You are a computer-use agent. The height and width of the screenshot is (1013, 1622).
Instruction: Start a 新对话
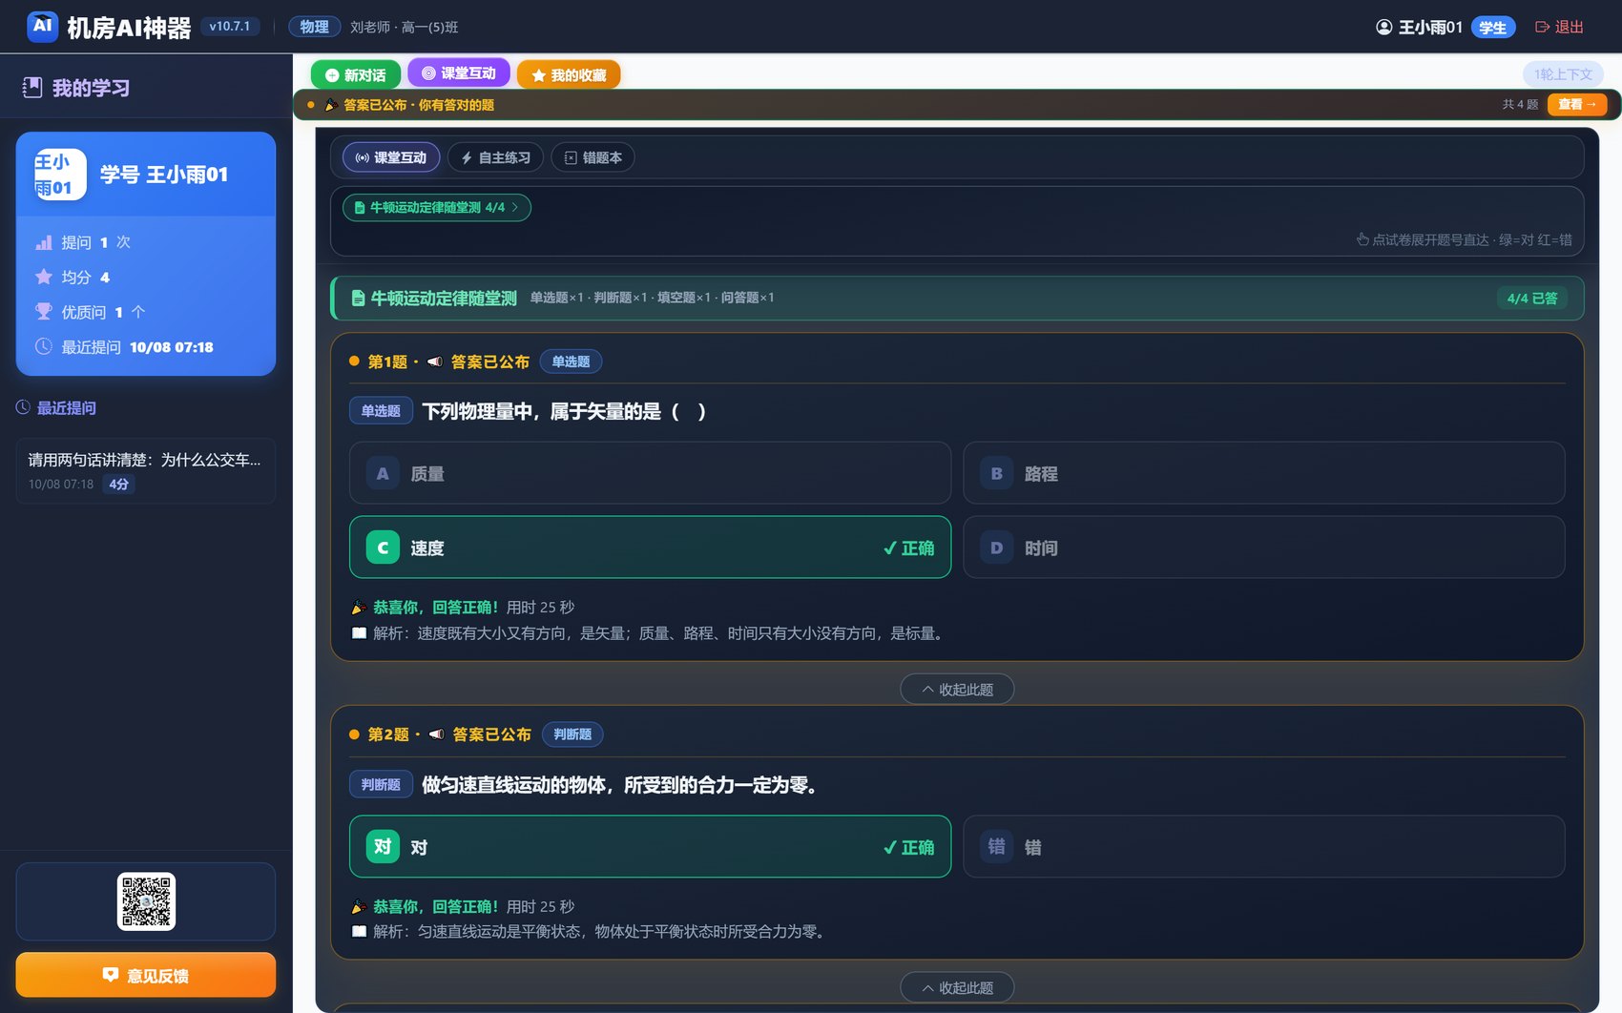pyautogui.click(x=355, y=74)
